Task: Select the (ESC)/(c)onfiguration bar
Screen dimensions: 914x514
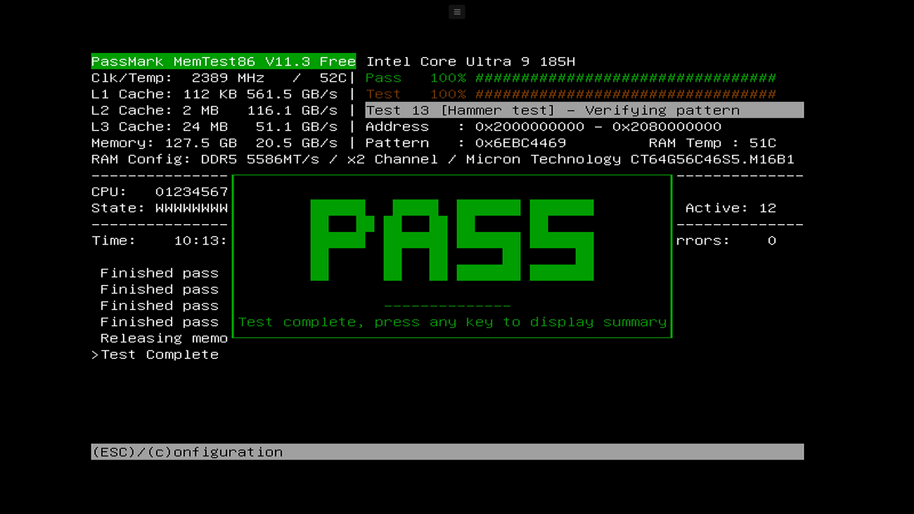Action: point(447,452)
